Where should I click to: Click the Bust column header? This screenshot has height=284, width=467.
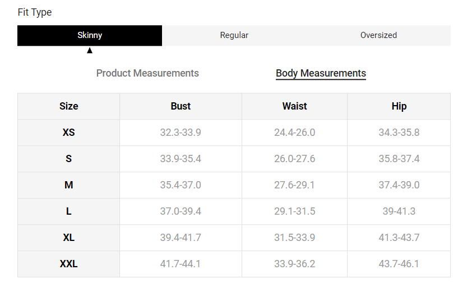coord(181,106)
